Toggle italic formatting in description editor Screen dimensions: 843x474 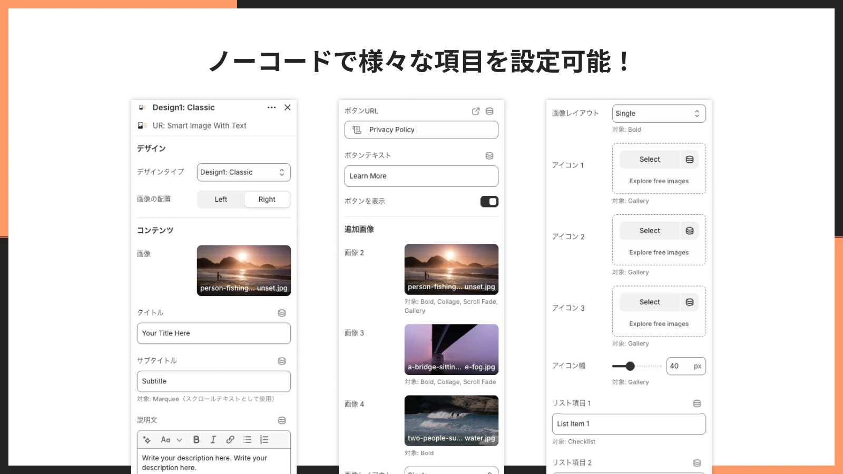click(213, 440)
